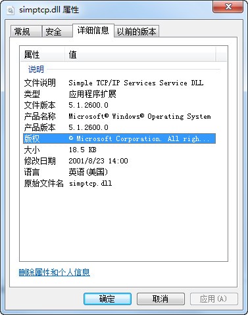Click the highlighted 版权 row
The height and width of the screenshot is (315, 248).
119,138
